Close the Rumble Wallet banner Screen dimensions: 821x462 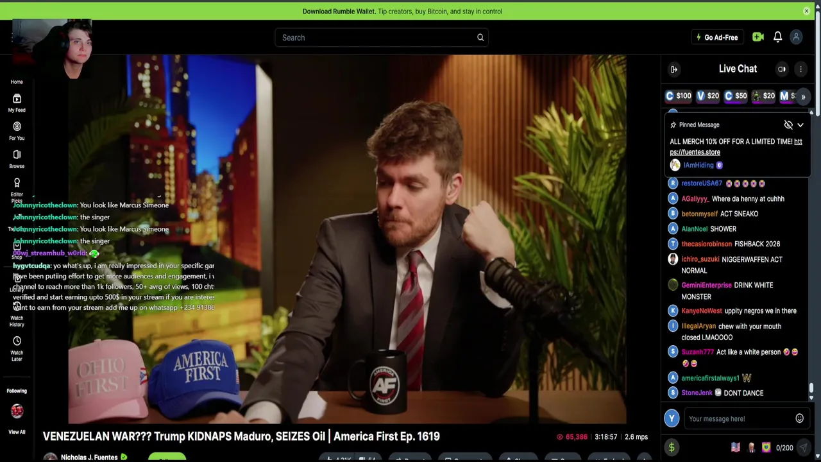(x=806, y=11)
